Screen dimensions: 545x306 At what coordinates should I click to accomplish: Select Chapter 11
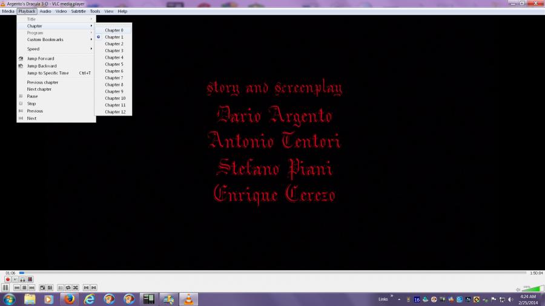(x=113, y=105)
